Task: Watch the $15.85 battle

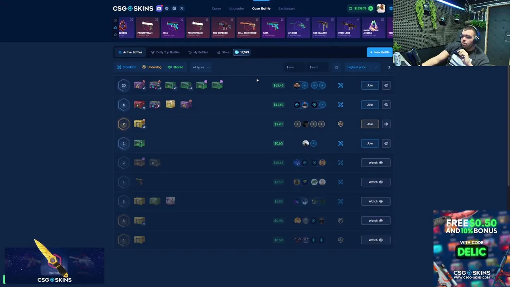Action: point(376,163)
